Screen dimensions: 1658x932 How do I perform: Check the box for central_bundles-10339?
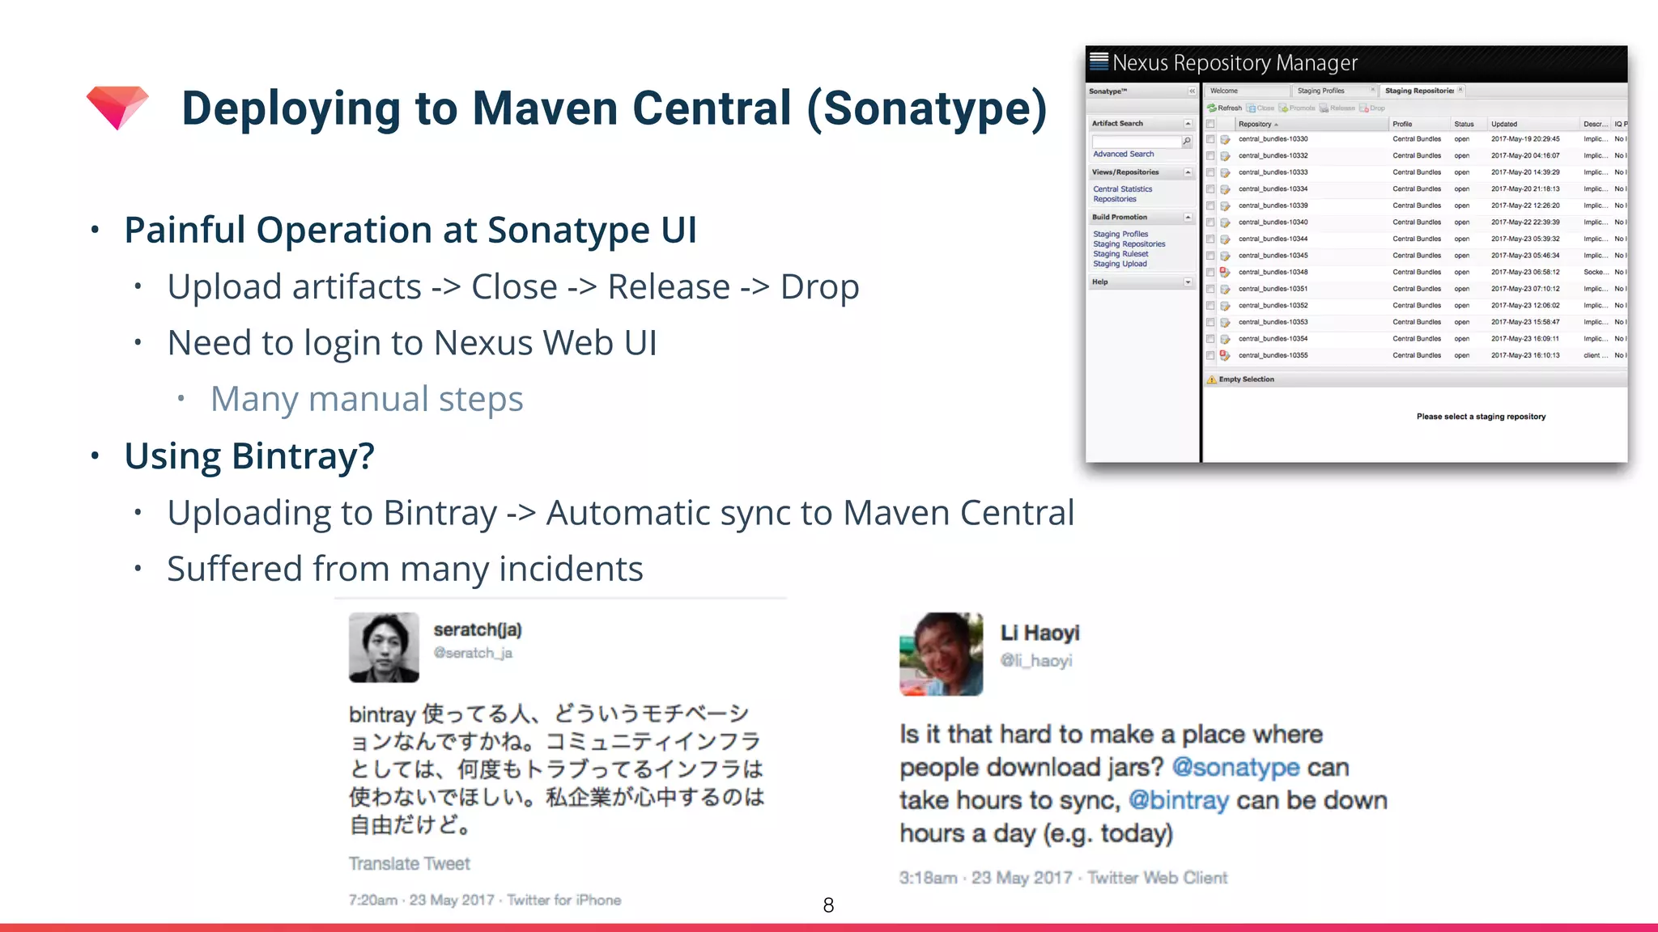point(1210,205)
